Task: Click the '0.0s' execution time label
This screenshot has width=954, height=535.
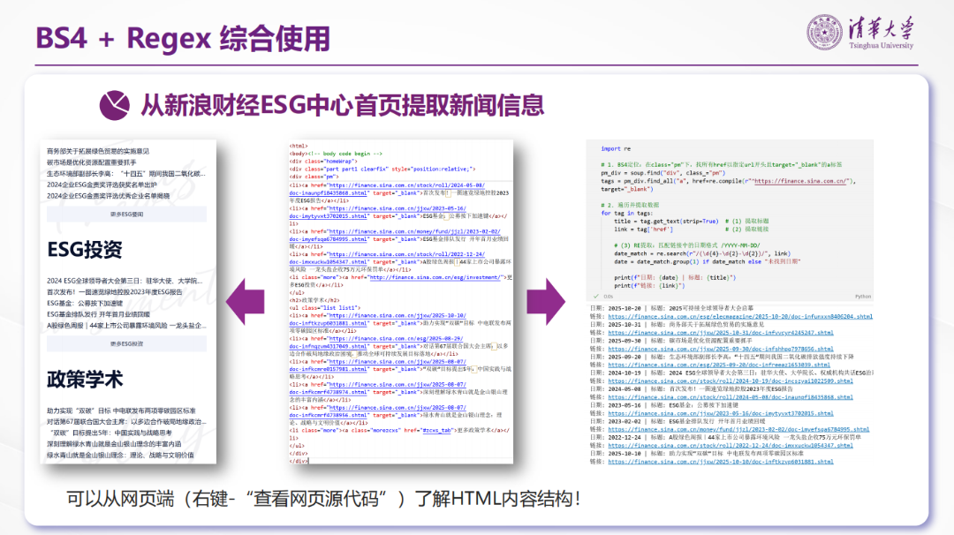Action: tap(609, 297)
